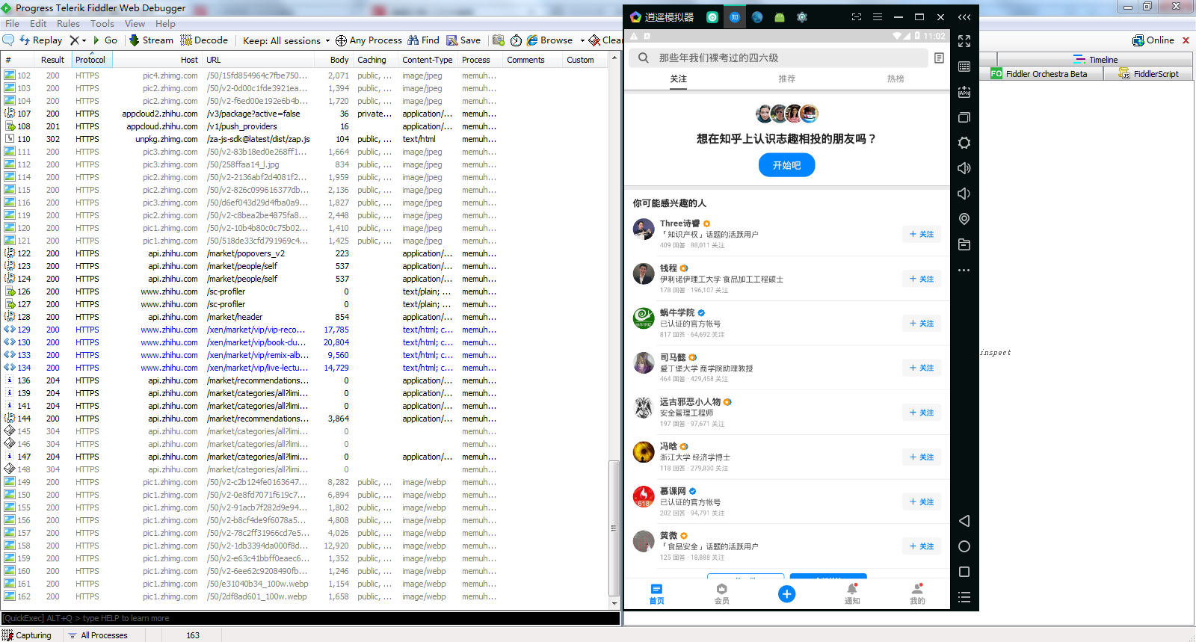The height and width of the screenshot is (642, 1196).
Task: Follow Three诗譽 with the 关注 button
Action: pyautogui.click(x=922, y=234)
